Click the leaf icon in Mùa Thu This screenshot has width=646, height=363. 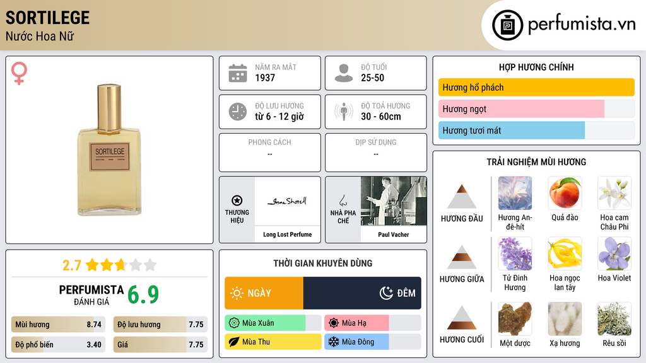click(234, 342)
